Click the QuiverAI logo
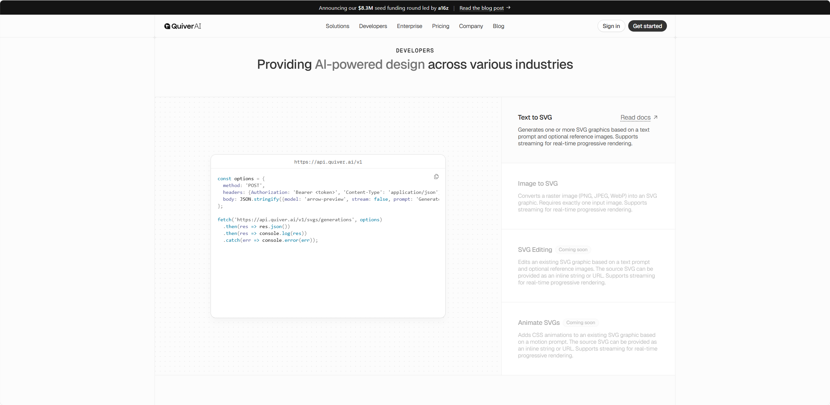Screen dimensions: 830x405 point(183,26)
